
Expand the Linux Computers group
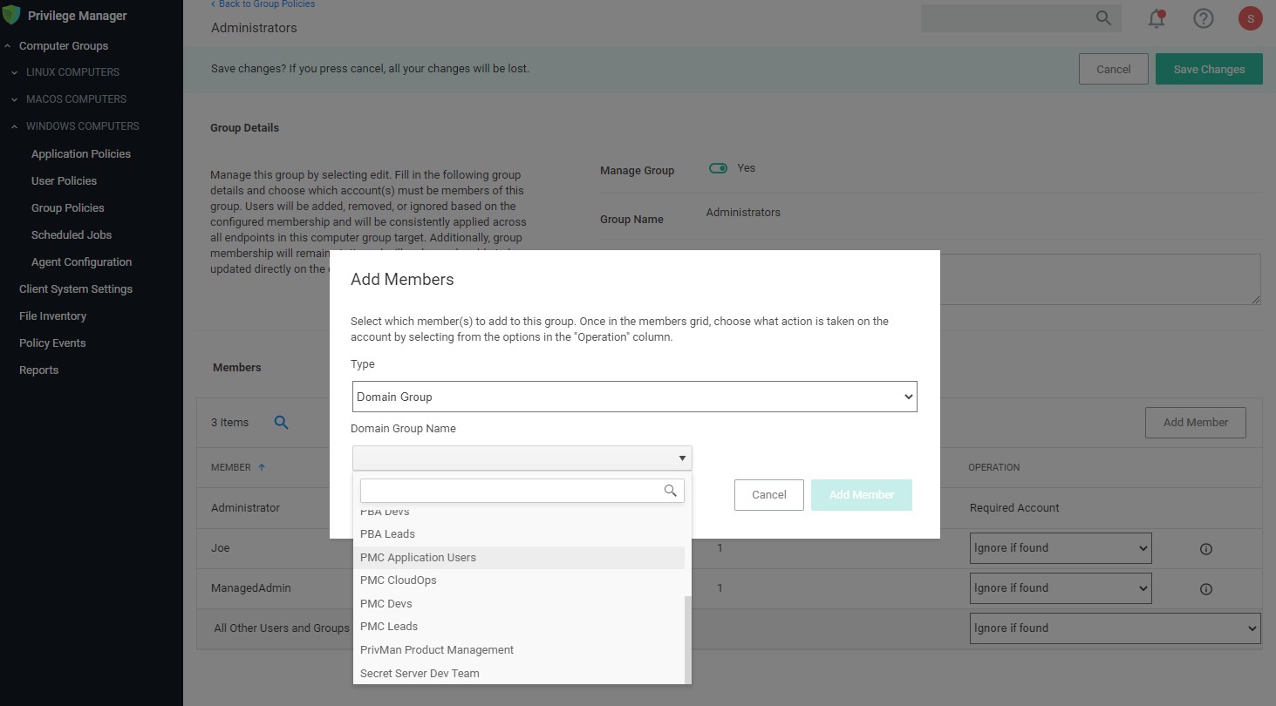[x=14, y=72]
